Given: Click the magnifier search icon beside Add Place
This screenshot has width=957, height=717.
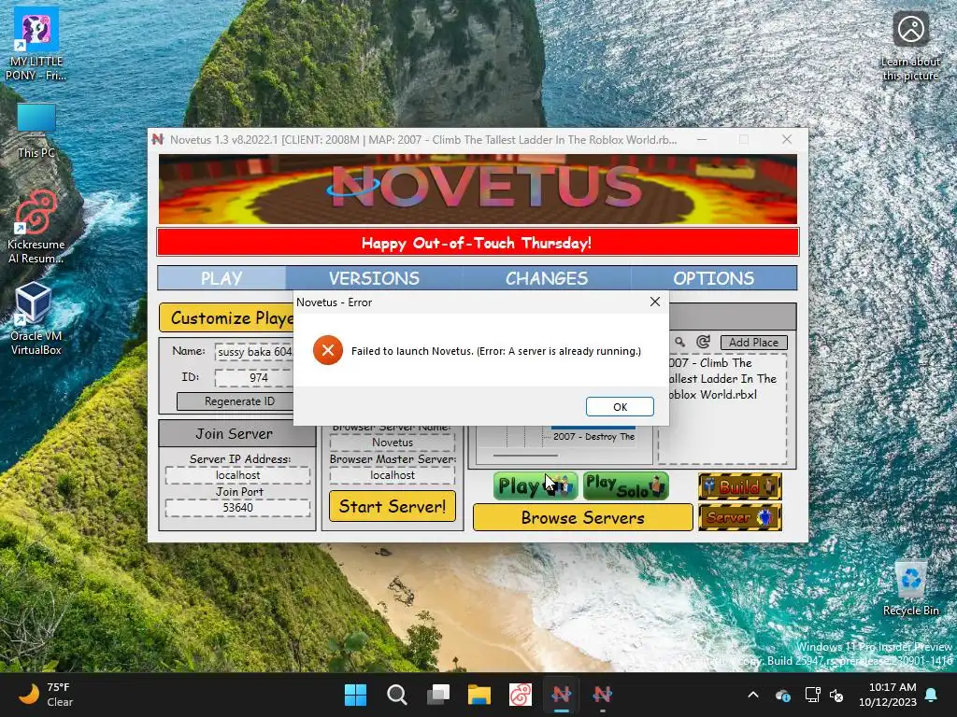Looking at the screenshot, I should click(680, 342).
